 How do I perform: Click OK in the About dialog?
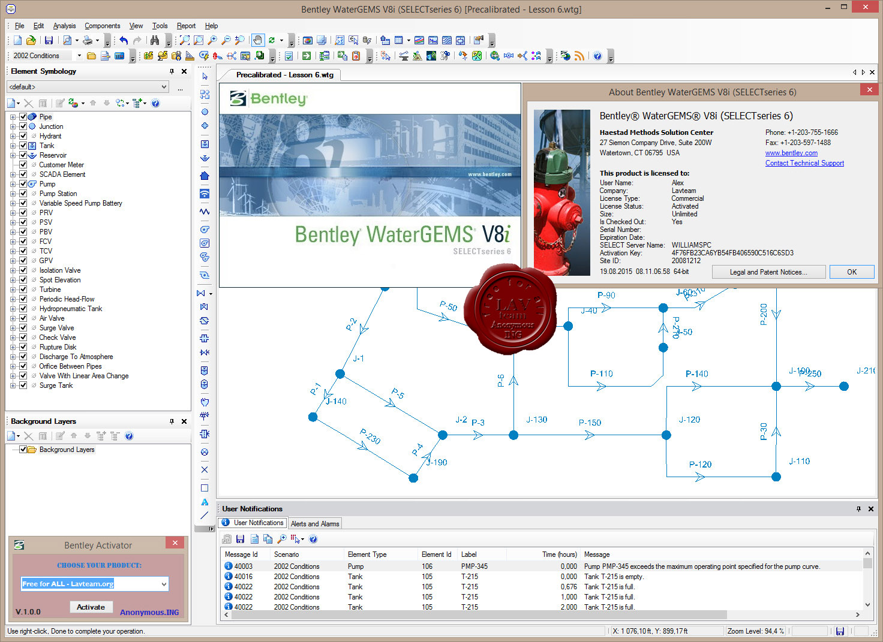(852, 272)
